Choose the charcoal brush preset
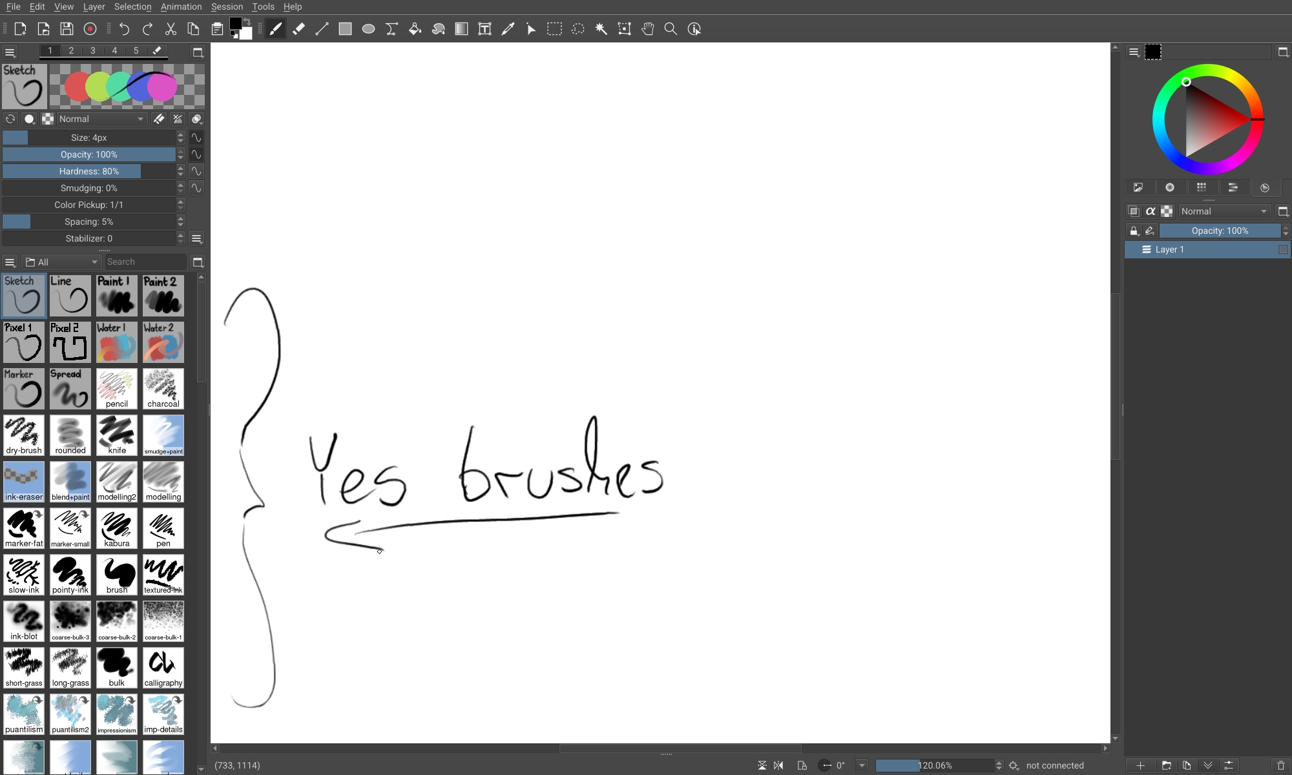1292x775 pixels. [x=163, y=389]
